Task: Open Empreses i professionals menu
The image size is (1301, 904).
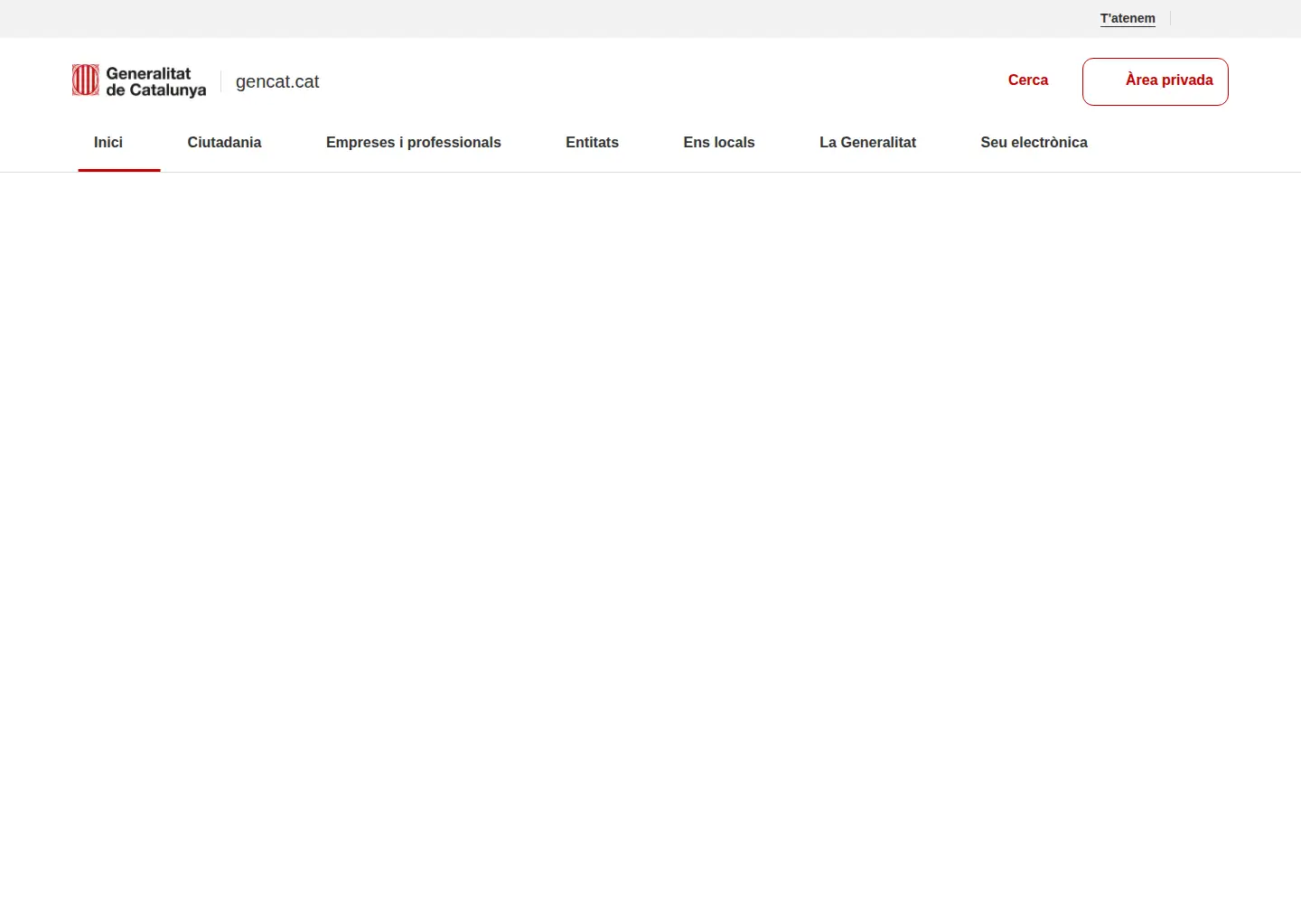Action: coord(414,143)
